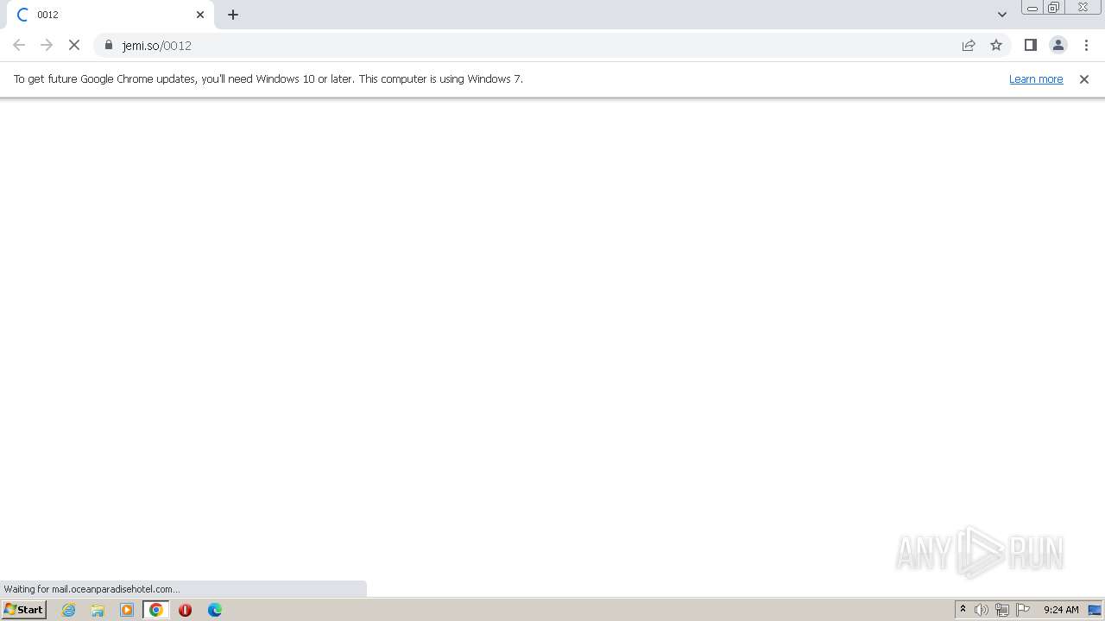The height and width of the screenshot is (621, 1105).
Task: Open the volume control
Action: (x=982, y=610)
